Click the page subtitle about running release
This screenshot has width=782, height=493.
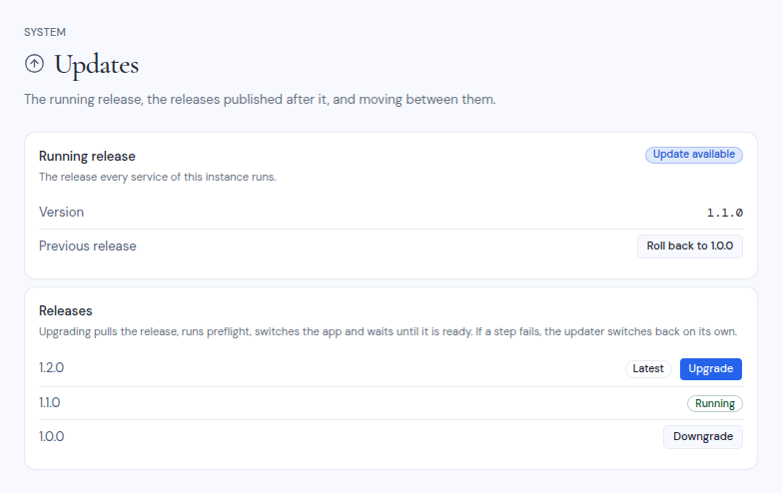click(260, 100)
